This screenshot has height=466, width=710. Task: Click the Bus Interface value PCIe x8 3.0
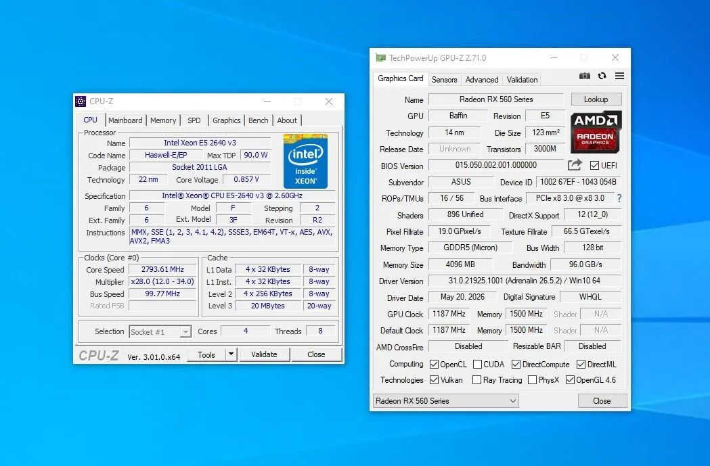570,198
